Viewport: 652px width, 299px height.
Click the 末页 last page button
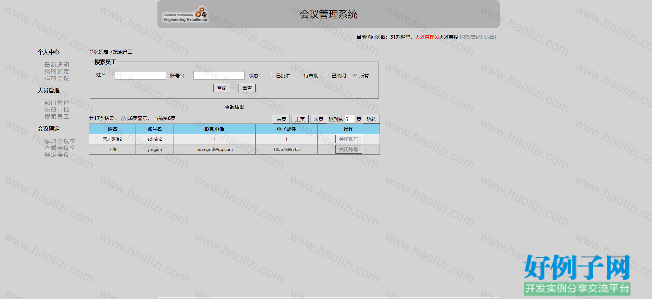319,119
